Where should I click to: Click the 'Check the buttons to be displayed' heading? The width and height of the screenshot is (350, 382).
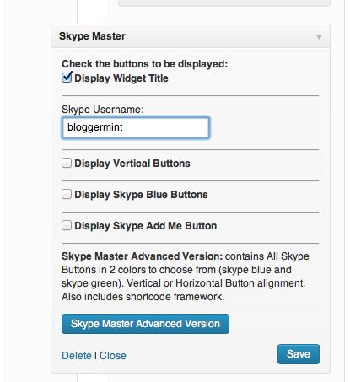click(144, 64)
